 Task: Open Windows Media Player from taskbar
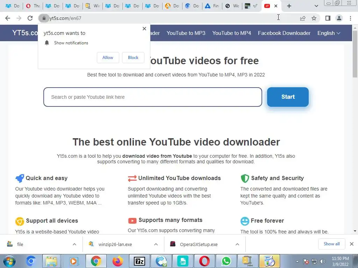73,261
